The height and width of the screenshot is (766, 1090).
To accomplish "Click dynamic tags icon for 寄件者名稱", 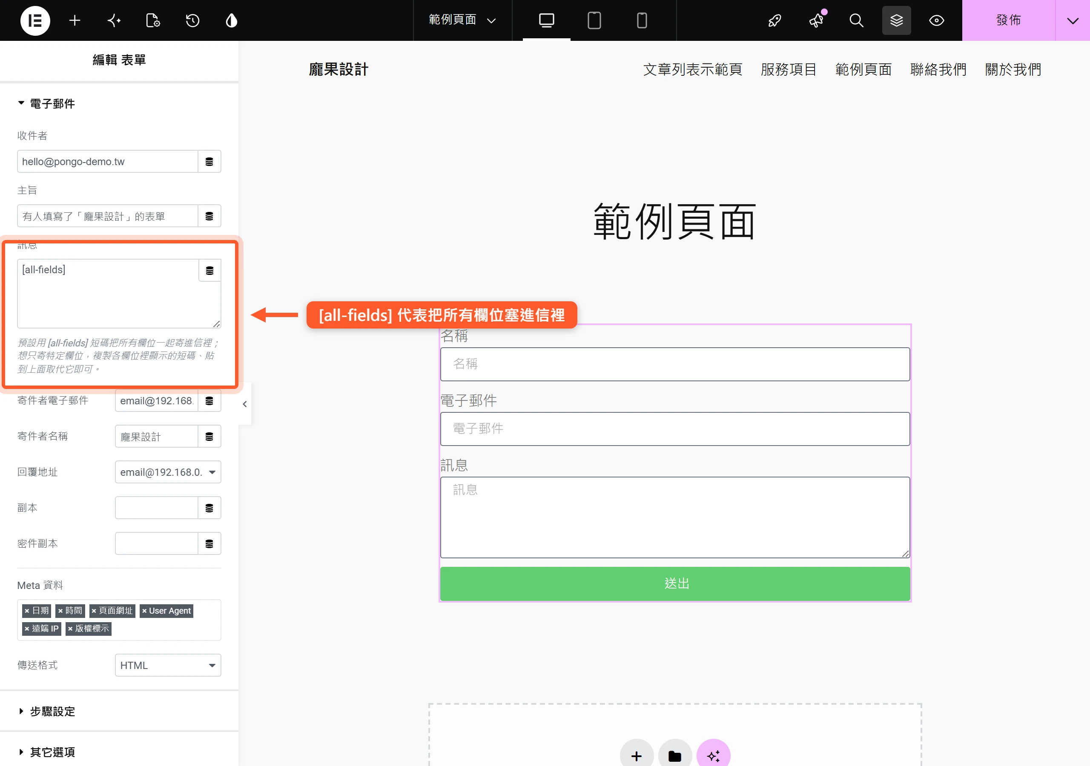I will coord(209,437).
